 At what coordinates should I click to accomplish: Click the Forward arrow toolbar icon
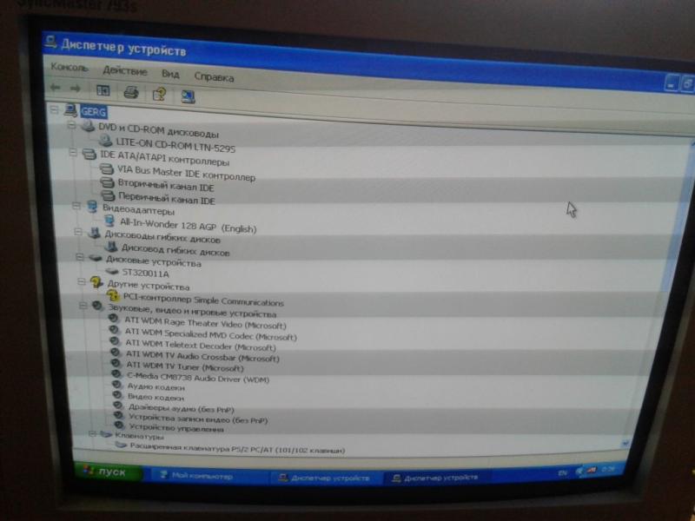(x=76, y=89)
